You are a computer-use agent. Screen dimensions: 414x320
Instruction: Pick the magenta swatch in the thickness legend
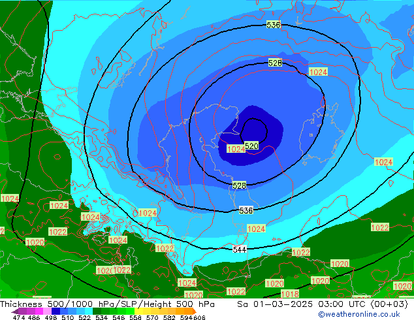[39, 311]
